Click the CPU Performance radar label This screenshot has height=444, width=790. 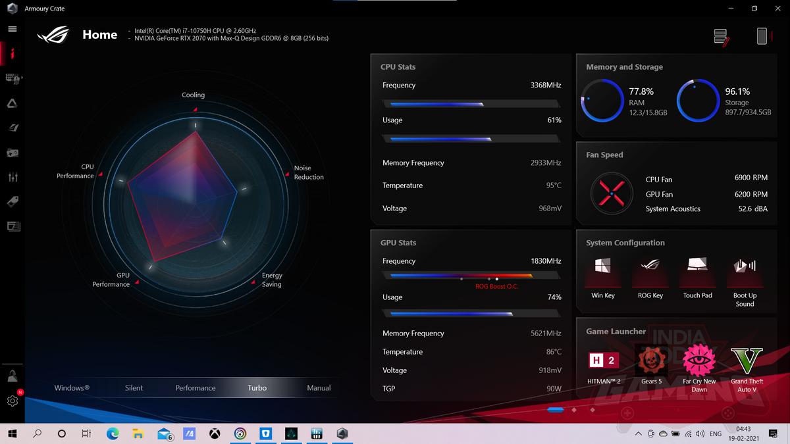pos(76,171)
